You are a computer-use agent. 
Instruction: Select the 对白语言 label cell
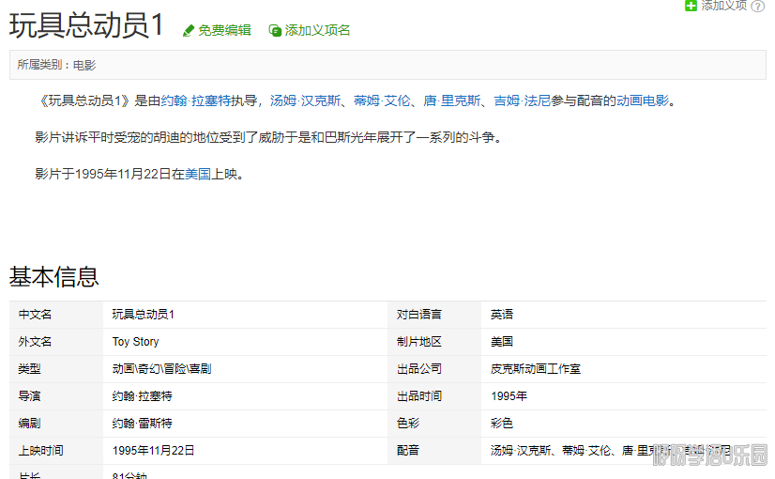coord(434,315)
